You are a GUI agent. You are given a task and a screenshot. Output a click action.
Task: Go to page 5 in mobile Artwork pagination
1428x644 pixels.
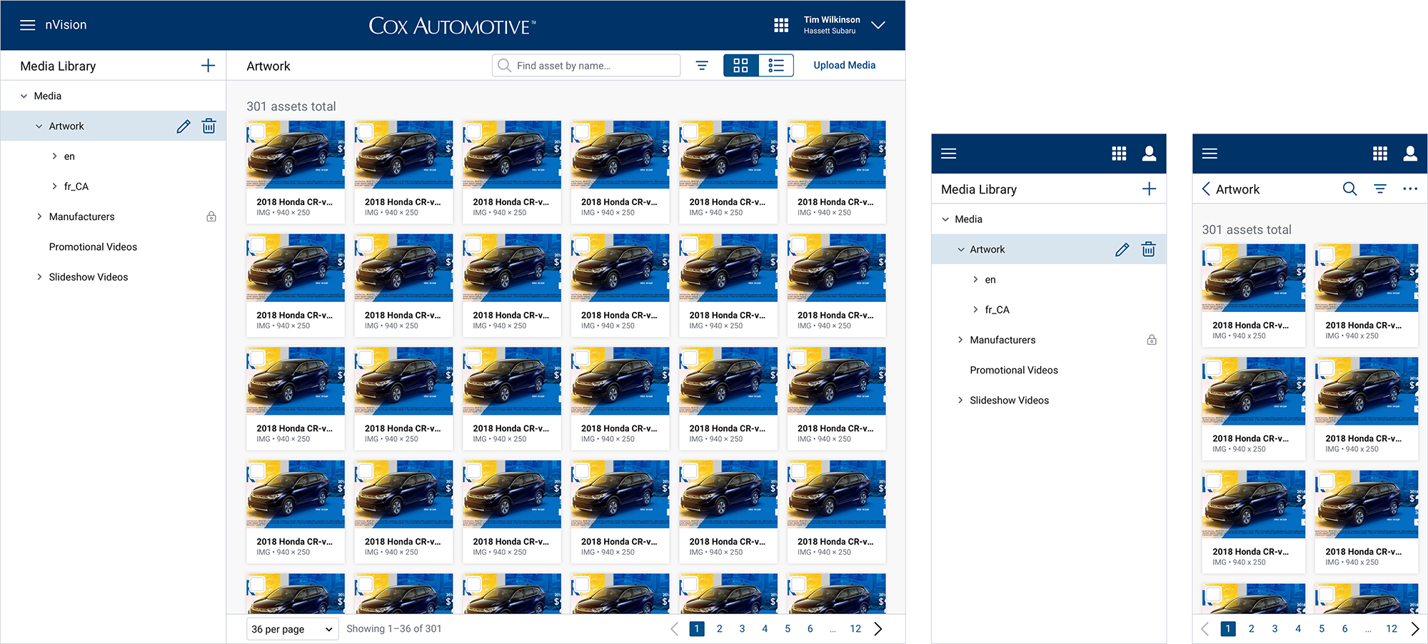(1322, 629)
